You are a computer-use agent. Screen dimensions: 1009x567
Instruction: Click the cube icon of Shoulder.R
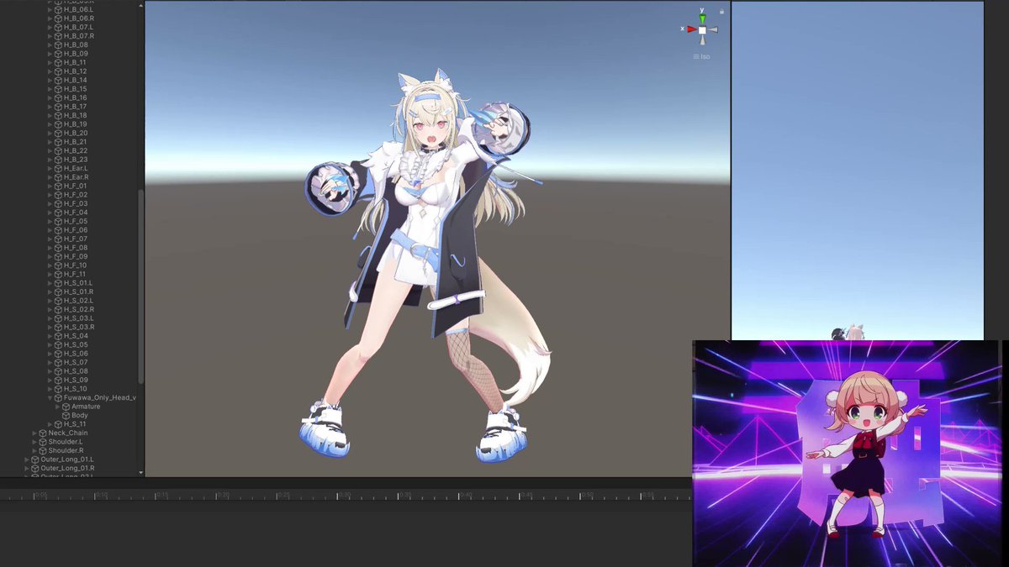point(43,450)
